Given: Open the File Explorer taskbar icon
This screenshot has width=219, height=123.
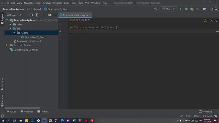Looking at the screenshot, I should 21,121.
